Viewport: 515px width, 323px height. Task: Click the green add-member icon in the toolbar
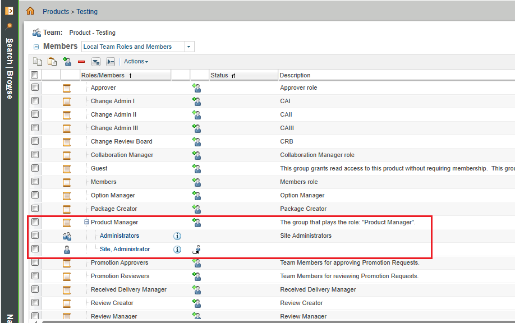[x=67, y=62]
